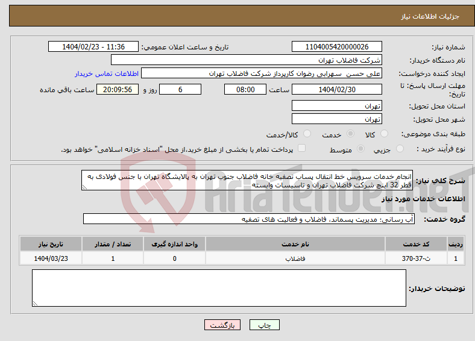The image size is (475, 341).
Task: Toggle the Islamic treasury payment checkbox
Action: point(302,148)
